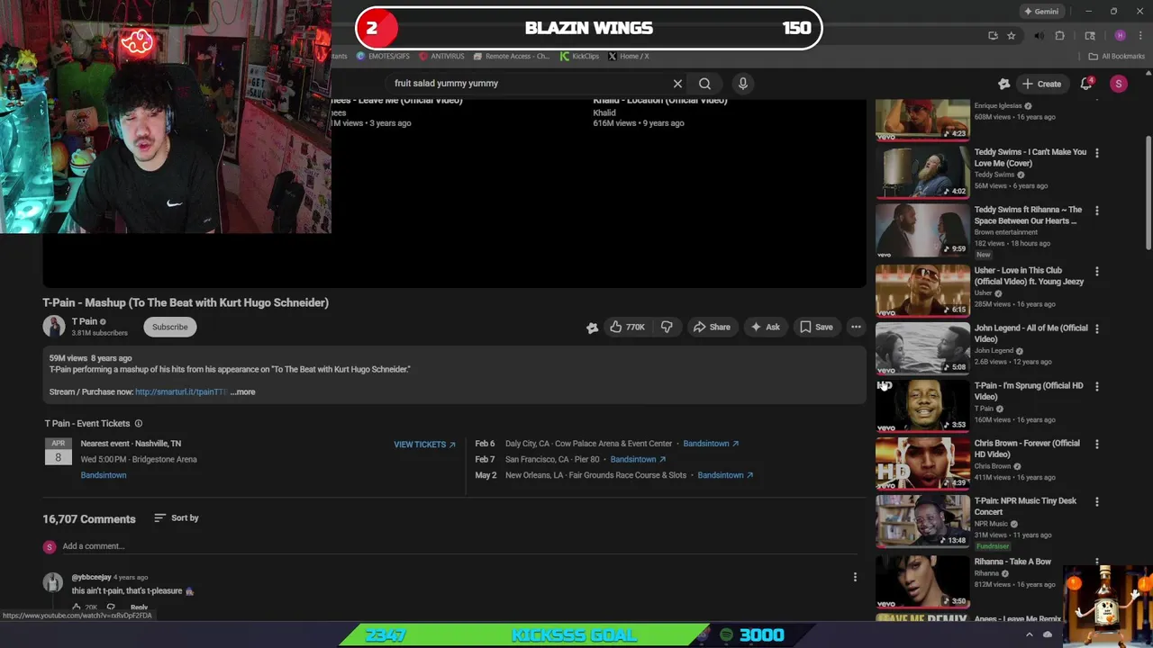Like the video (770K)
Screen dimensions: 1153x648
[x=628, y=327]
